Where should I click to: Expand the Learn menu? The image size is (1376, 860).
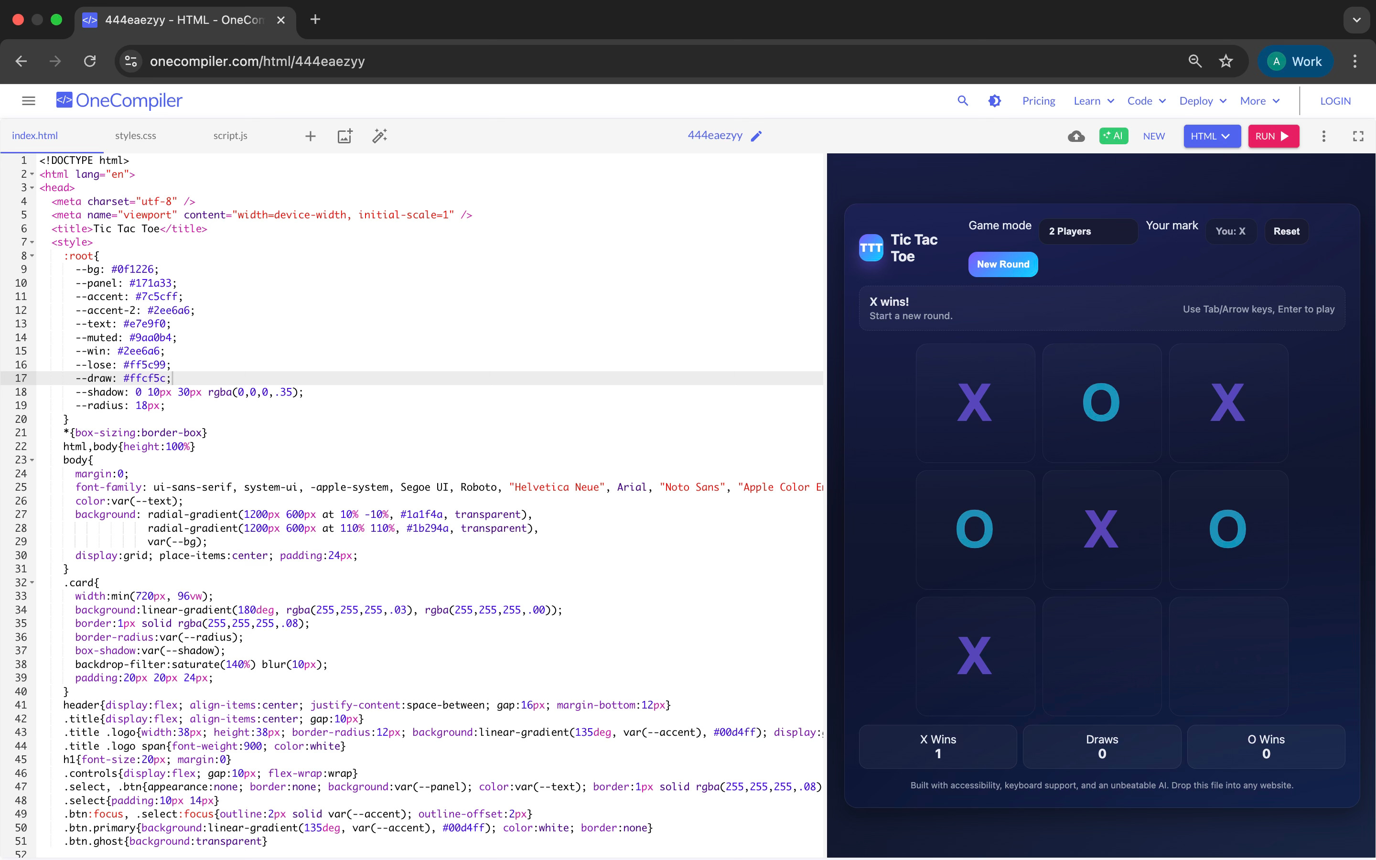tap(1094, 101)
